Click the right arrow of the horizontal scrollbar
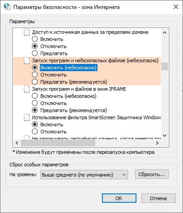183x213 pixels. click(x=157, y=143)
